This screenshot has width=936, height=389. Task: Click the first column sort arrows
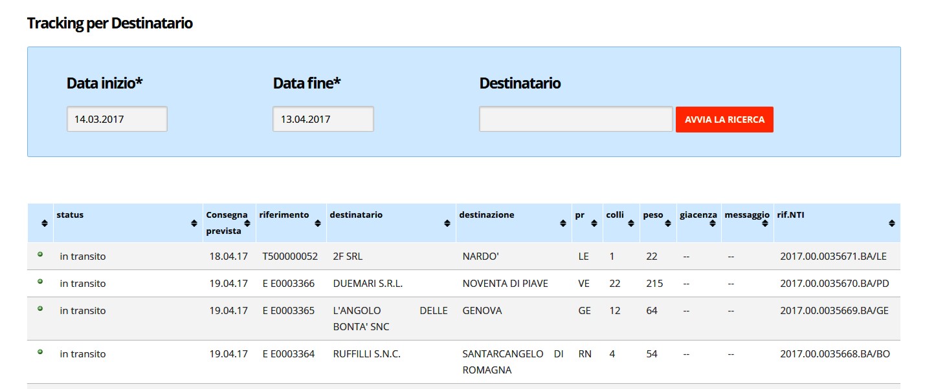(45, 223)
